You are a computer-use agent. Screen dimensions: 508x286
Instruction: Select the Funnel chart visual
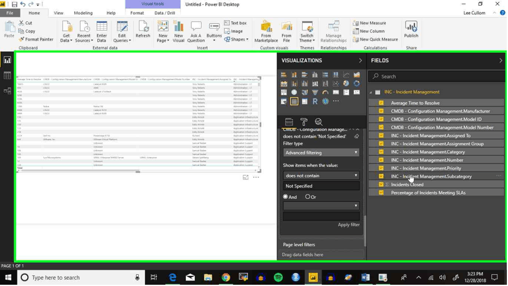click(x=315, y=92)
